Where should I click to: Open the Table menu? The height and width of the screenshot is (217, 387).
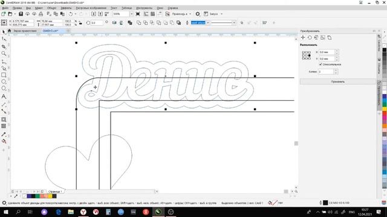coord(126,8)
